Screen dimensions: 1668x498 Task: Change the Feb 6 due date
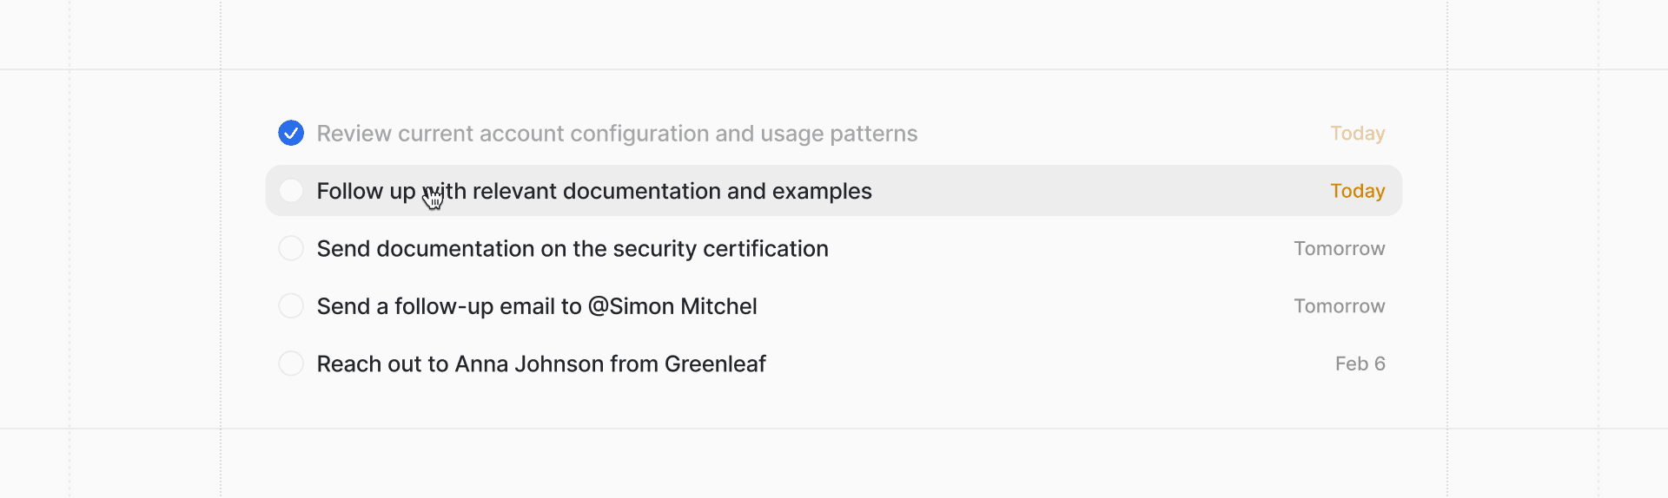(x=1360, y=364)
